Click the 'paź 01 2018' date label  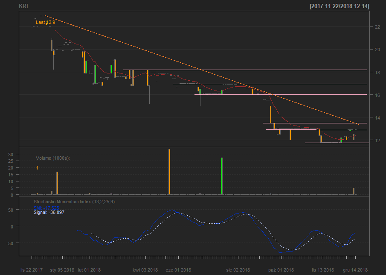tap(281, 270)
